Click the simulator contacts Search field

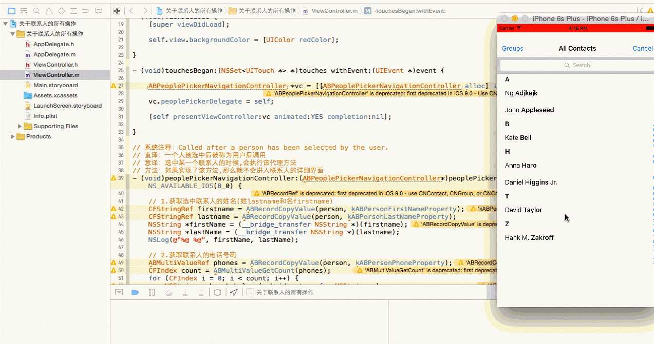tap(577, 65)
